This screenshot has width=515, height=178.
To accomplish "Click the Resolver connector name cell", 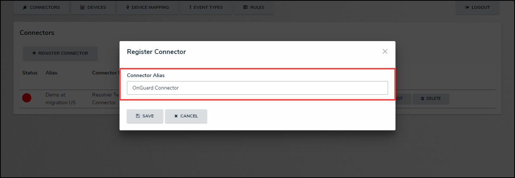I will click(105, 99).
